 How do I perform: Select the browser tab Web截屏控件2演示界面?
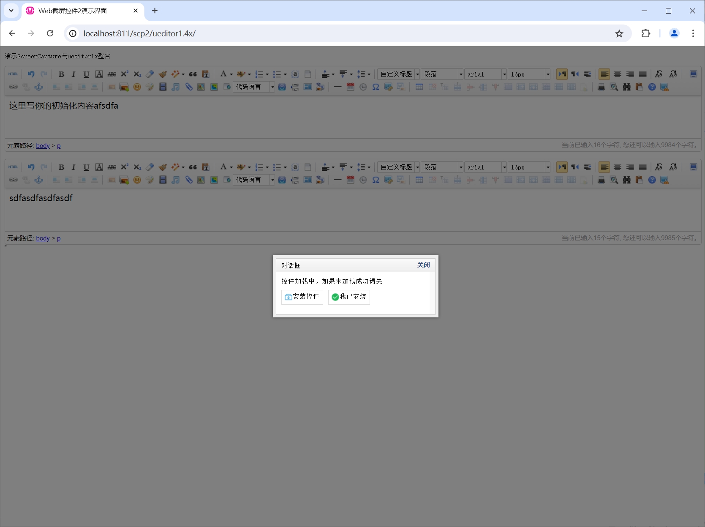point(72,11)
